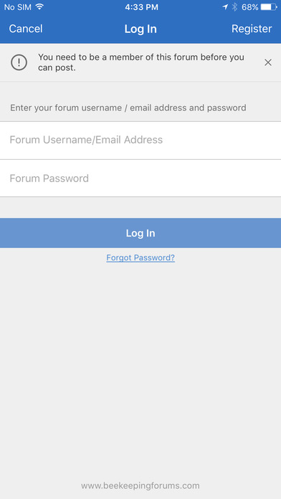Tap the member-of-this-forum notice message
The height and width of the screenshot is (499, 281).
(141, 62)
